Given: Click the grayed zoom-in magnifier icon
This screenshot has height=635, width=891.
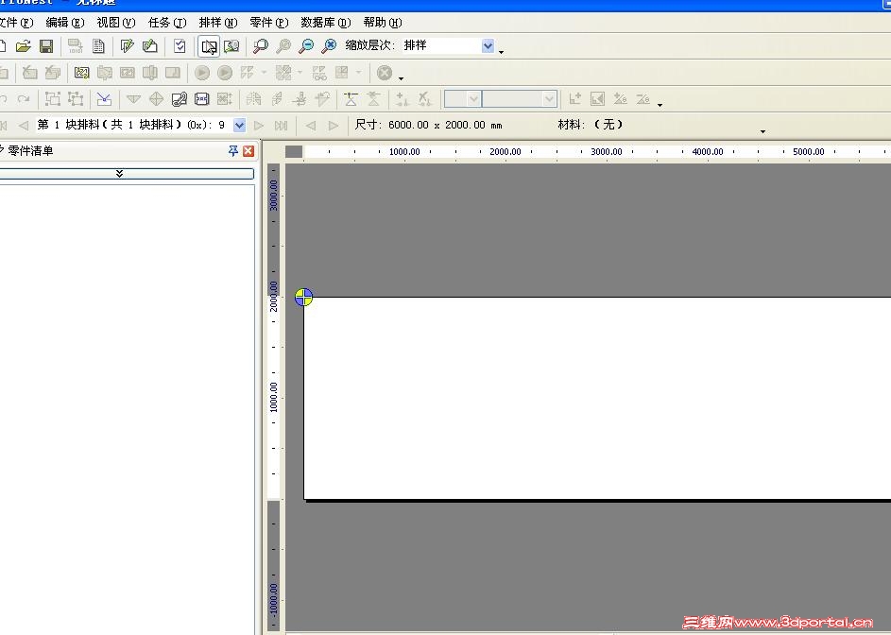Looking at the screenshot, I should click(x=283, y=46).
